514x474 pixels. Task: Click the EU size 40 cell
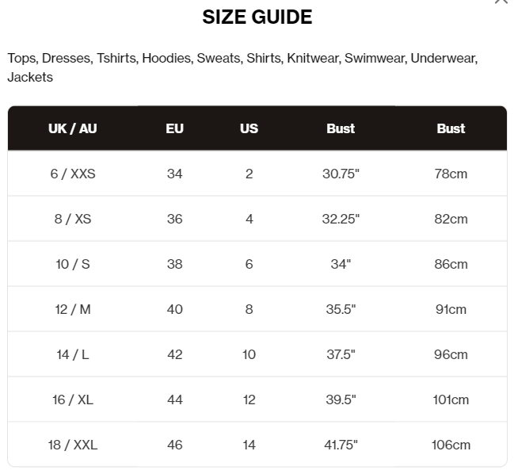(174, 309)
